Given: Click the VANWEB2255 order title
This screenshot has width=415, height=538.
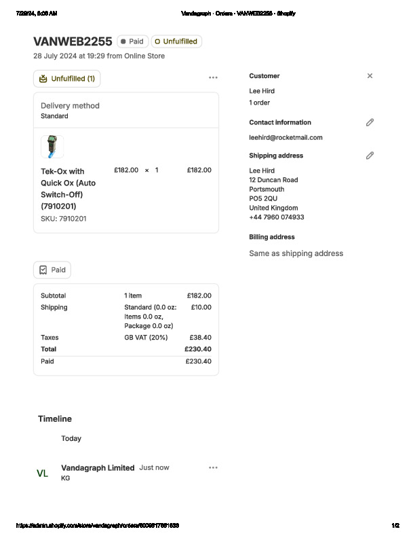Looking at the screenshot, I should [x=73, y=41].
